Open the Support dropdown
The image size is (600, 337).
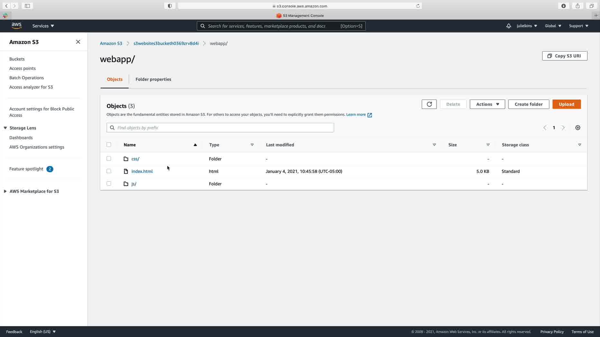coord(578,26)
